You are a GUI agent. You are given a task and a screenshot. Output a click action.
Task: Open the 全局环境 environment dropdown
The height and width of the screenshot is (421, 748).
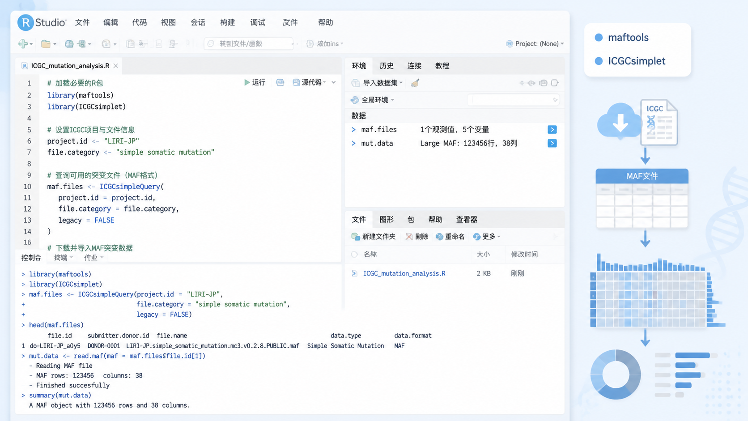point(392,100)
